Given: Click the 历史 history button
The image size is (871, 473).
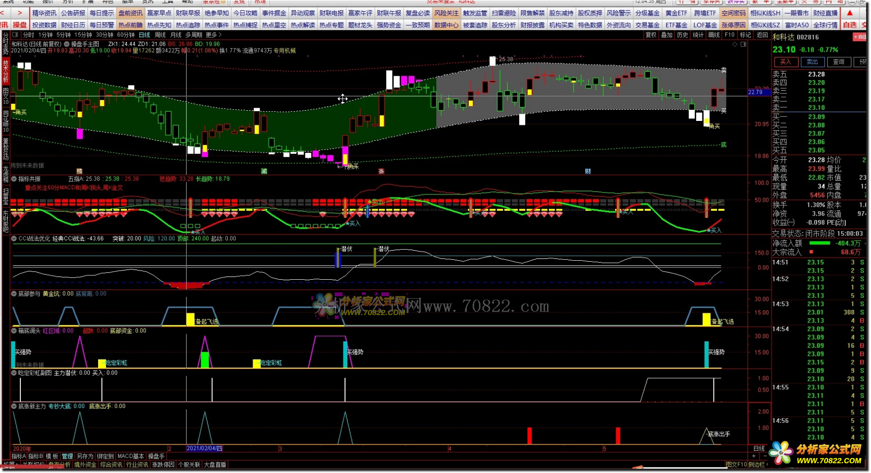Looking at the screenshot, I should pyautogui.click(x=683, y=35).
